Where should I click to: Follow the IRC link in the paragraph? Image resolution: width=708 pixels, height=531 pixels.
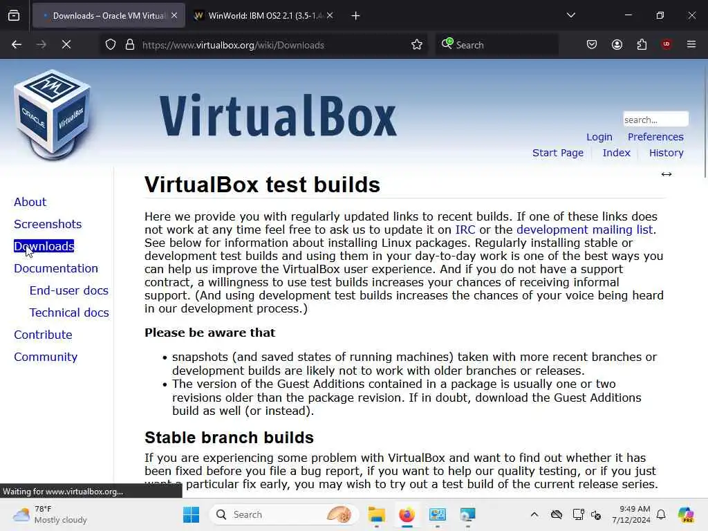tap(465, 230)
